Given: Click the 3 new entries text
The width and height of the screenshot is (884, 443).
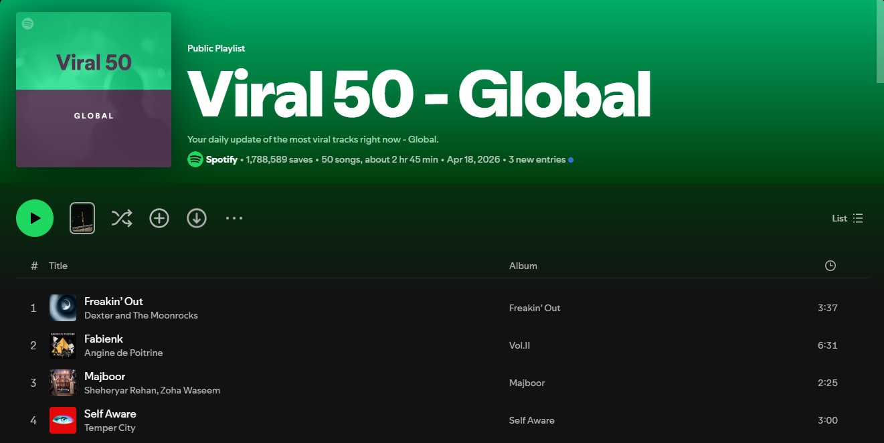Looking at the screenshot, I should click(537, 159).
